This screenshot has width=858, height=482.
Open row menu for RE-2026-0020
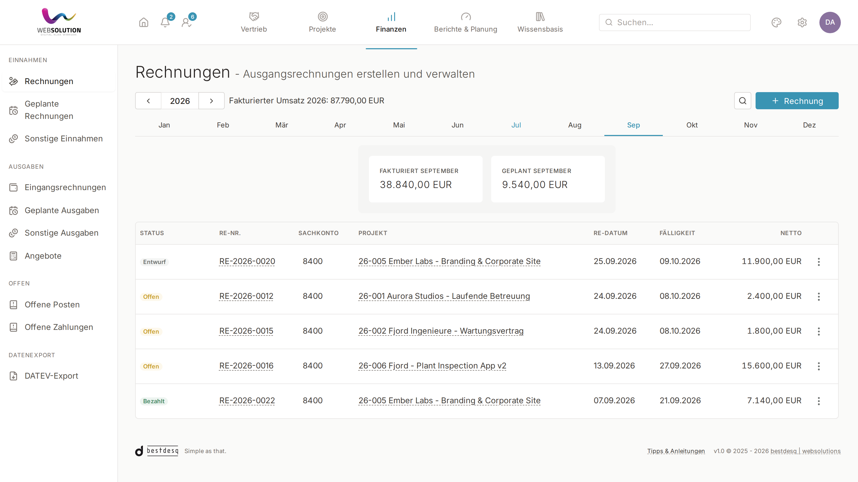819,262
